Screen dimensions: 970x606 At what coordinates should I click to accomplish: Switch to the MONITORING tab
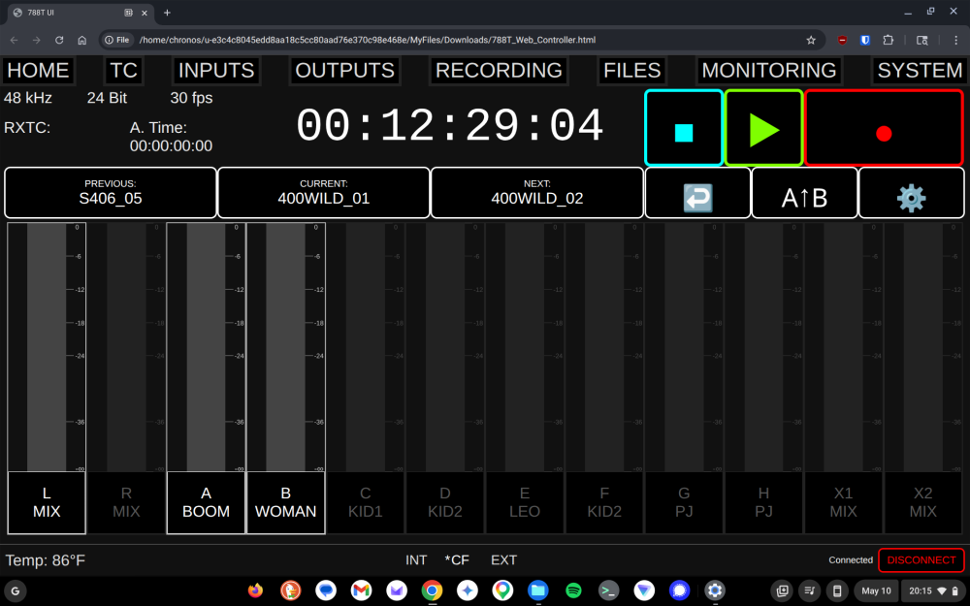769,71
